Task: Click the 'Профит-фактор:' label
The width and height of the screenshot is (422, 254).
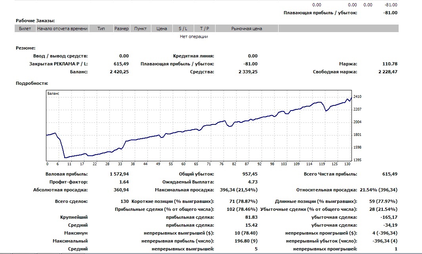Action: tap(69, 182)
